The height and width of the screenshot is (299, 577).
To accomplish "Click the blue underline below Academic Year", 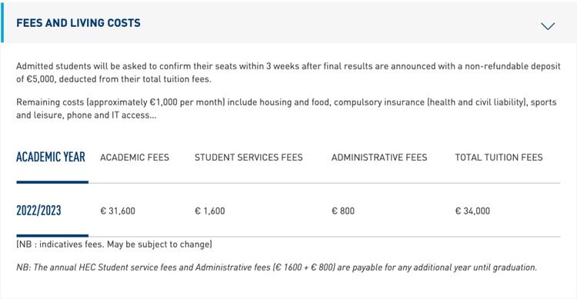I will tap(52, 182).
